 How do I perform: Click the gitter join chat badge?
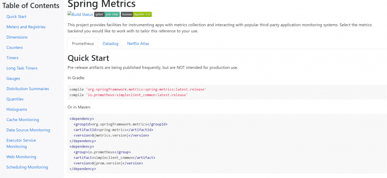(107, 14)
